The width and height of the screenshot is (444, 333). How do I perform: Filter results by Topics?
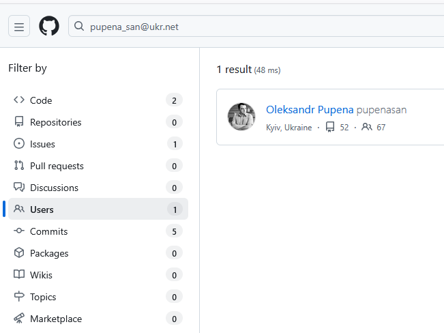pyautogui.click(x=43, y=297)
